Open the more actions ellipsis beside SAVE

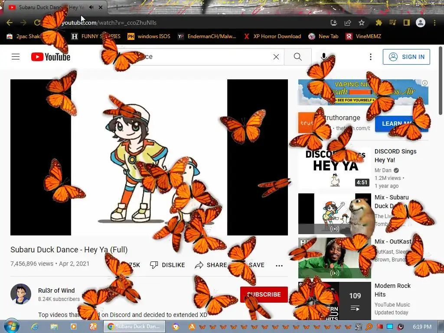(279, 266)
